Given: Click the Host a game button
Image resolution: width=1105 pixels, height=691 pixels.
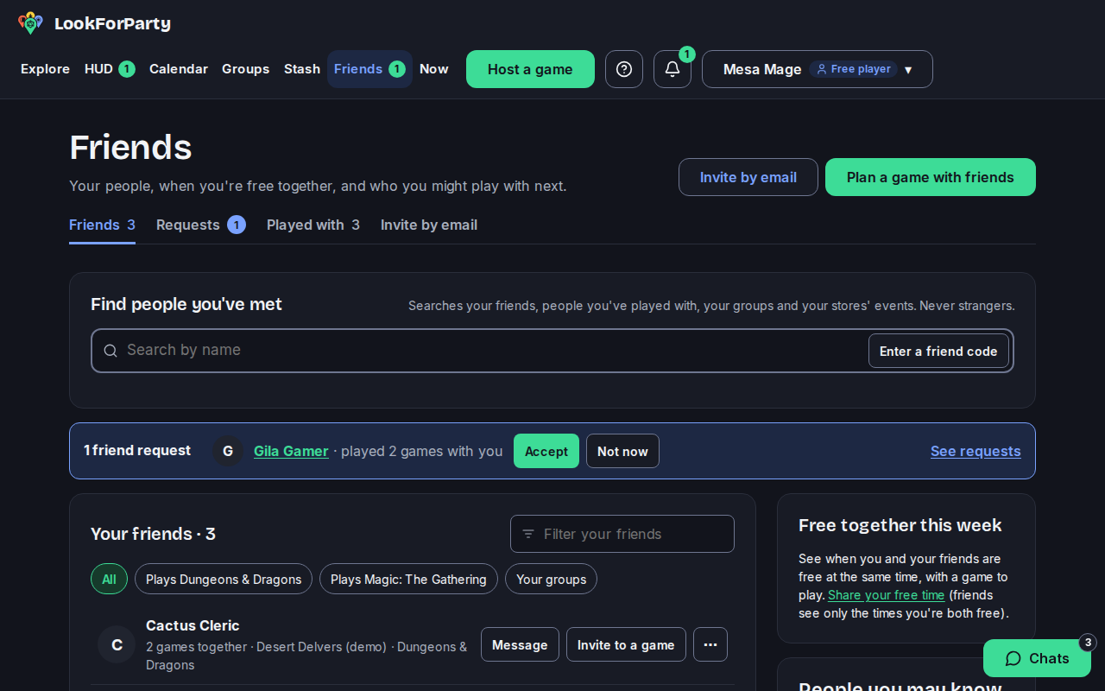Looking at the screenshot, I should point(530,69).
